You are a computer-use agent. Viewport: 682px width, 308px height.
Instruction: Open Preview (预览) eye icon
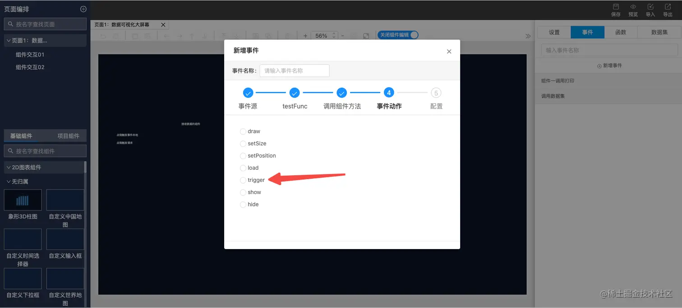(633, 7)
